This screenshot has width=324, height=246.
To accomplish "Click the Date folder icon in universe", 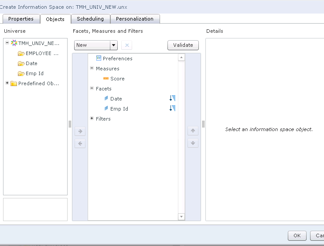I will (21, 63).
